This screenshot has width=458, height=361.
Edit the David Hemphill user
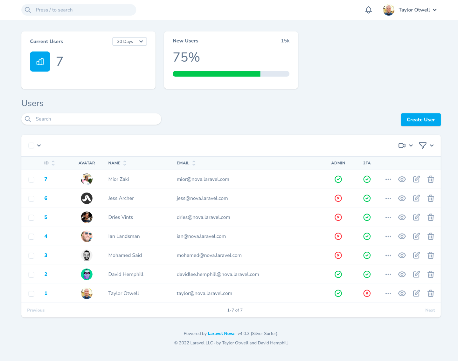click(416, 274)
